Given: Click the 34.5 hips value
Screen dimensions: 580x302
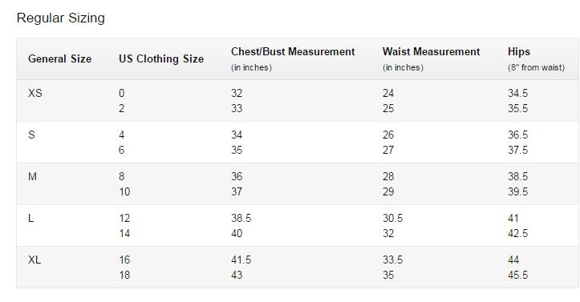Looking at the screenshot, I should coord(518,93).
